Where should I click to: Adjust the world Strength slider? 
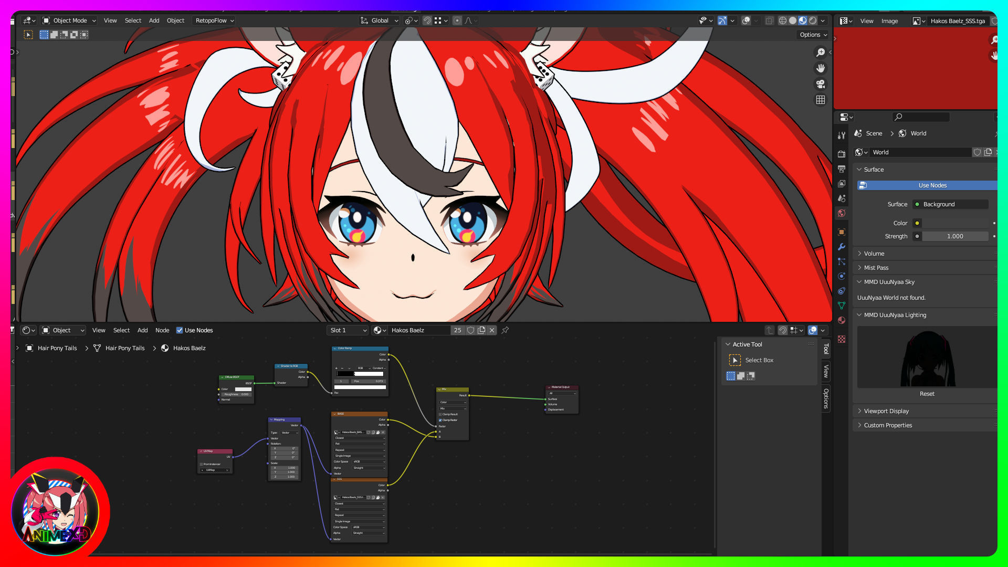[954, 236]
